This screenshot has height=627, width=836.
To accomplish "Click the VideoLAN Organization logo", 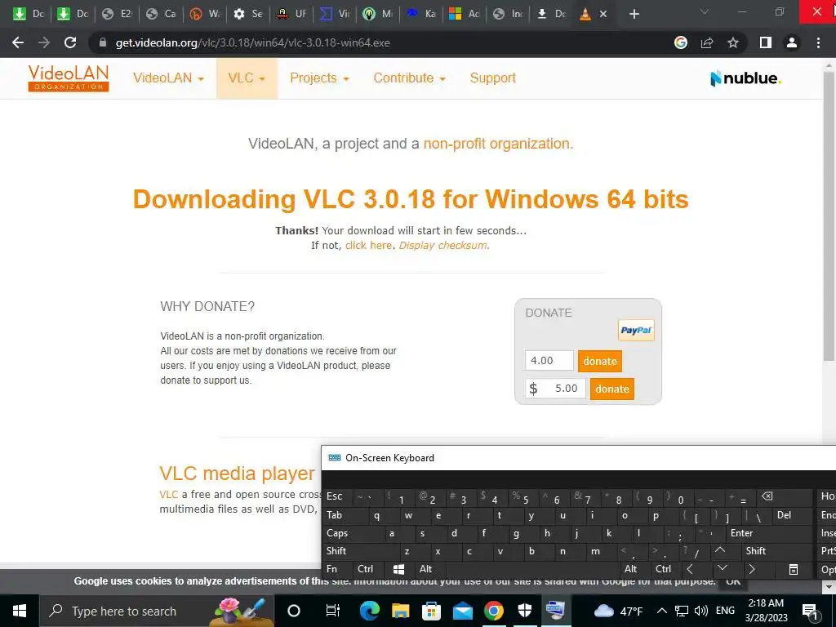I will coord(69,78).
